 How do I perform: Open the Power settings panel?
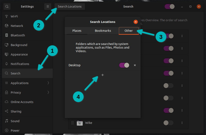tap(27, 131)
